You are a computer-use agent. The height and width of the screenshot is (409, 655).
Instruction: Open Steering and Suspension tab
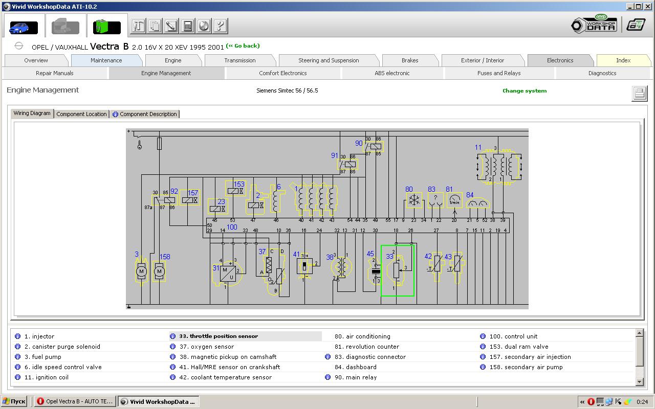click(x=329, y=60)
